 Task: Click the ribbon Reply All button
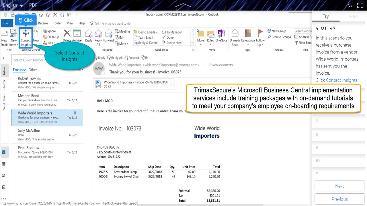98,38
